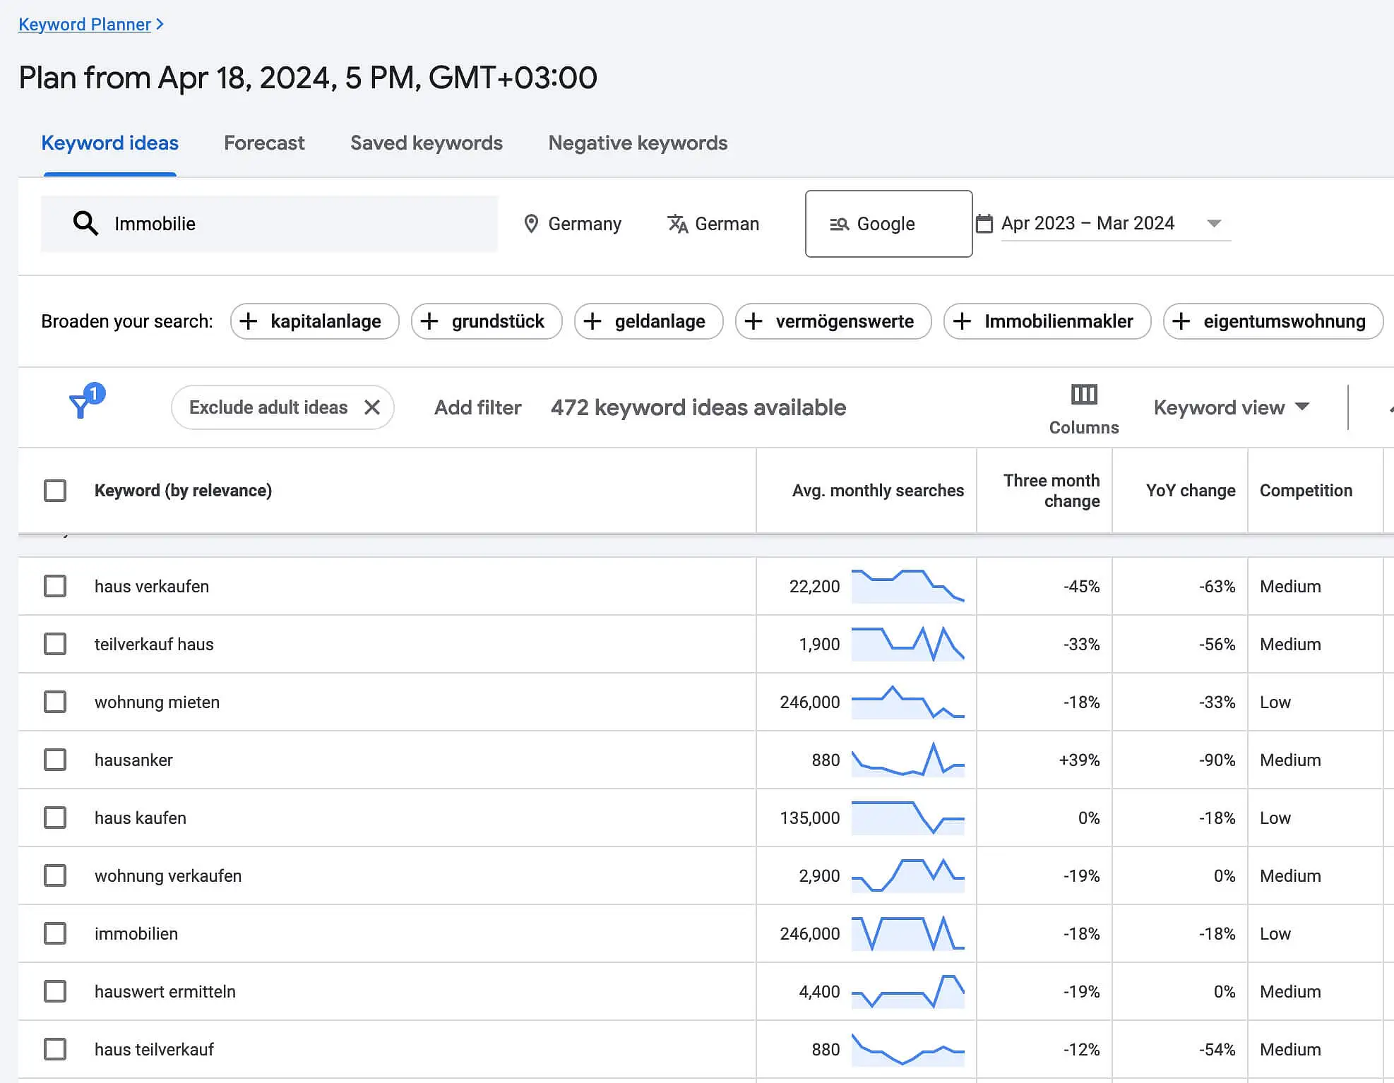
Task: Click the German language translate icon
Action: coord(678,224)
